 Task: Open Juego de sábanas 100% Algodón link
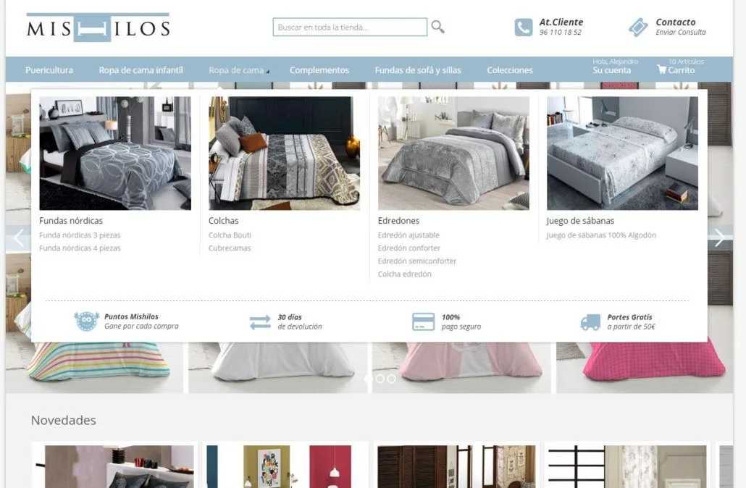coord(601,235)
